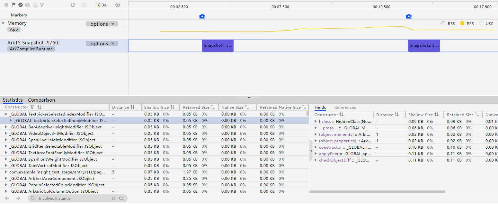Click the first camera marker on timeline
The height and width of the screenshot is (204, 498).
tap(202, 16)
